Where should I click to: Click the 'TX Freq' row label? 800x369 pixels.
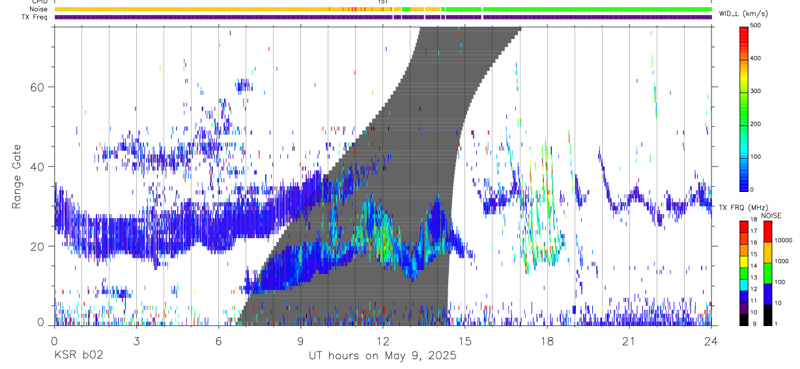pyautogui.click(x=35, y=17)
